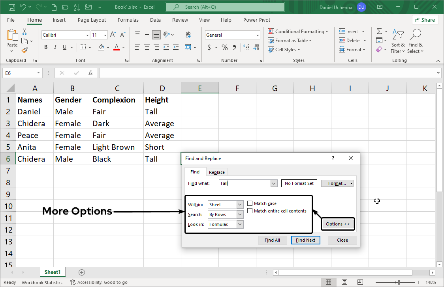This screenshot has width=444, height=287.
Task: Click the Find what text field
Action: tap(244, 183)
